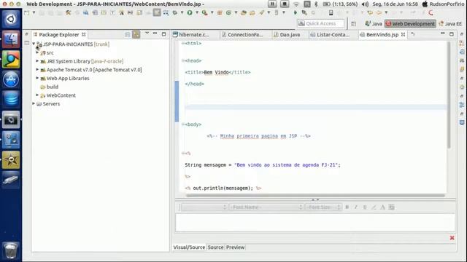Open the volume indicator in menu bar
467x262 pixels.
365,4
